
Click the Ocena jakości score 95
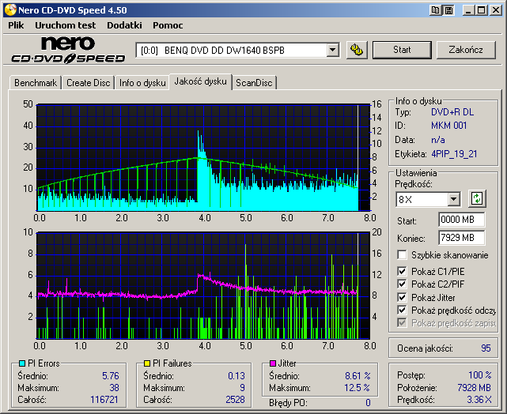point(486,348)
